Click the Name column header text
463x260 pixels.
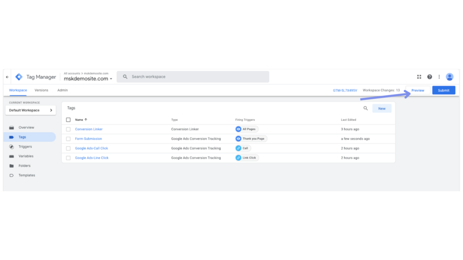point(79,120)
